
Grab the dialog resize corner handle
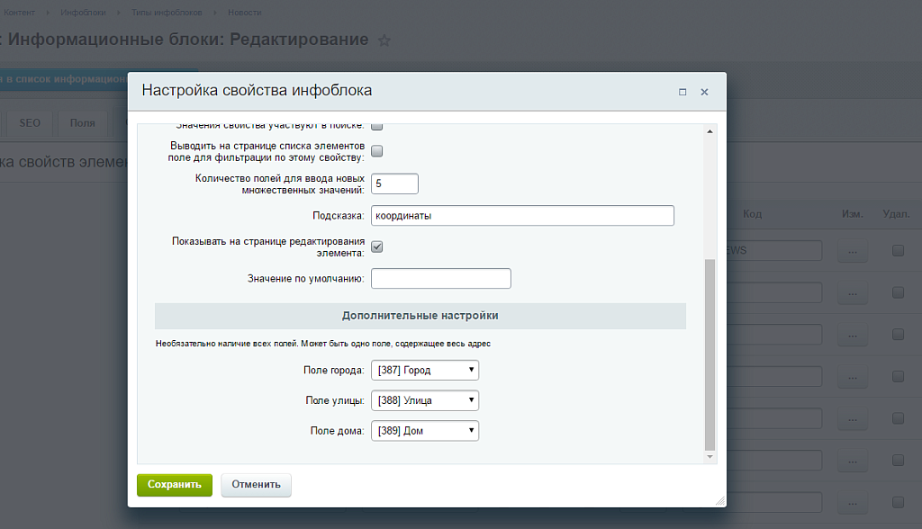(x=720, y=500)
